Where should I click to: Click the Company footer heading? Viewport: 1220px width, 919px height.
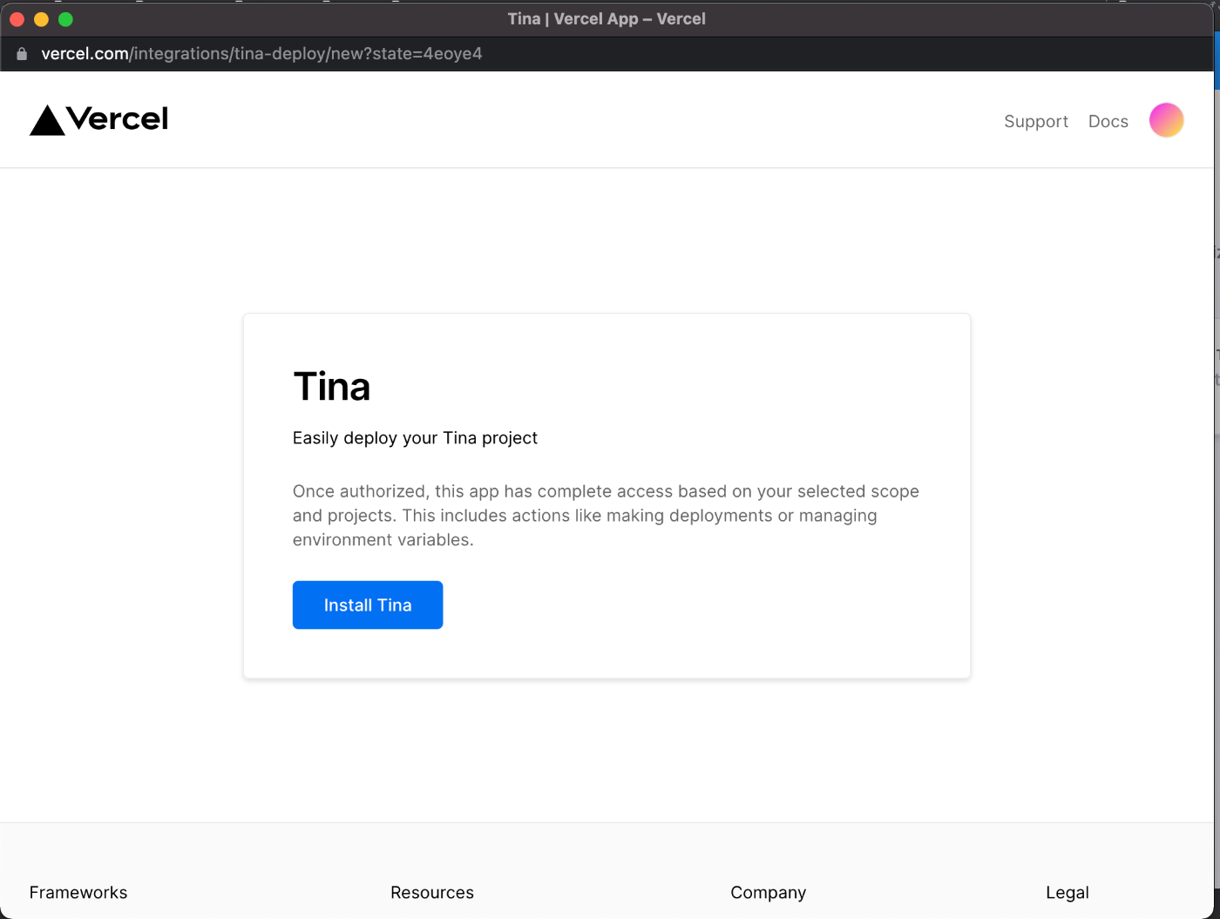768,893
